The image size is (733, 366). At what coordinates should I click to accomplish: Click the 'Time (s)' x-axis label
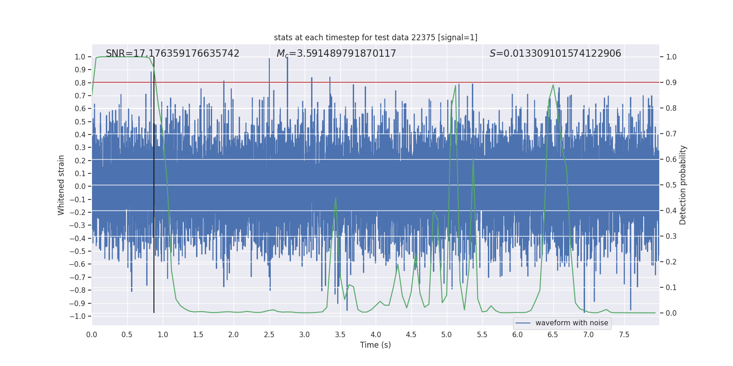(x=376, y=345)
